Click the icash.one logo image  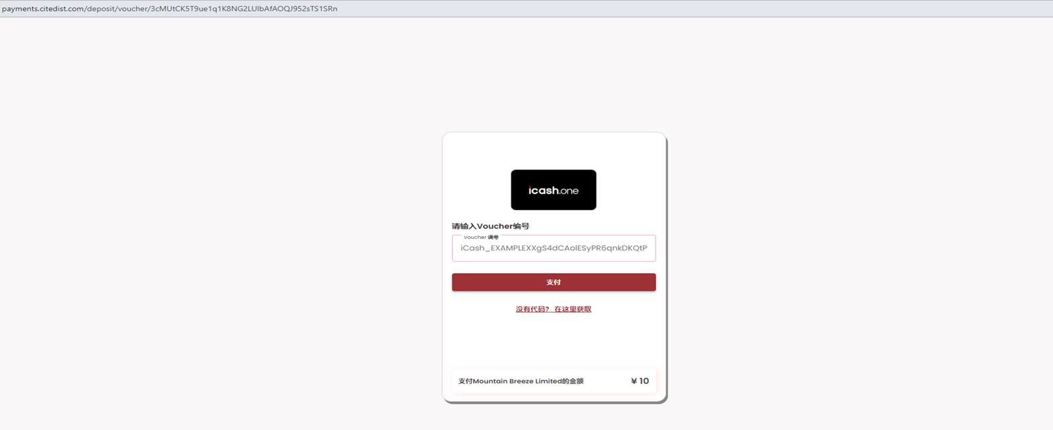553,190
